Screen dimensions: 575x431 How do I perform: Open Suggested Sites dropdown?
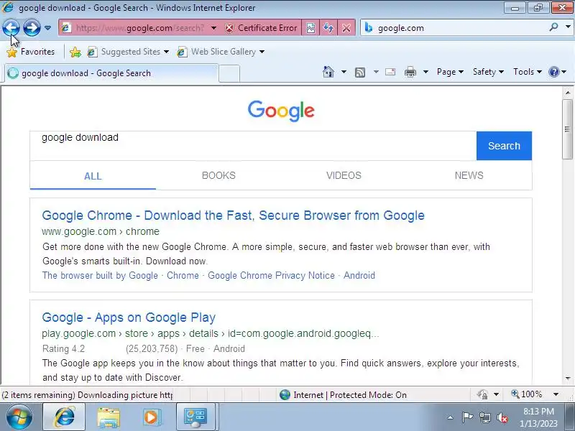click(128, 52)
